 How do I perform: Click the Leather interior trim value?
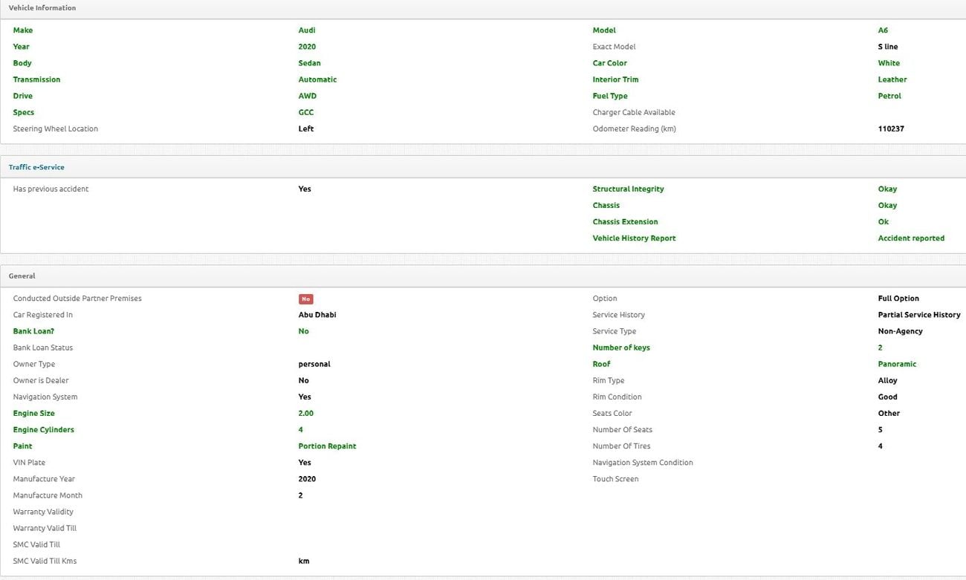[x=892, y=79]
